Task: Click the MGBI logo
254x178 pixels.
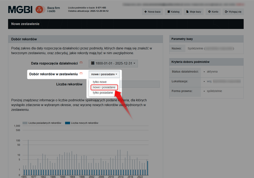Action: (20, 10)
